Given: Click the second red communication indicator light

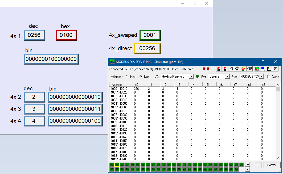Looking at the screenshot, I should pos(208,69).
